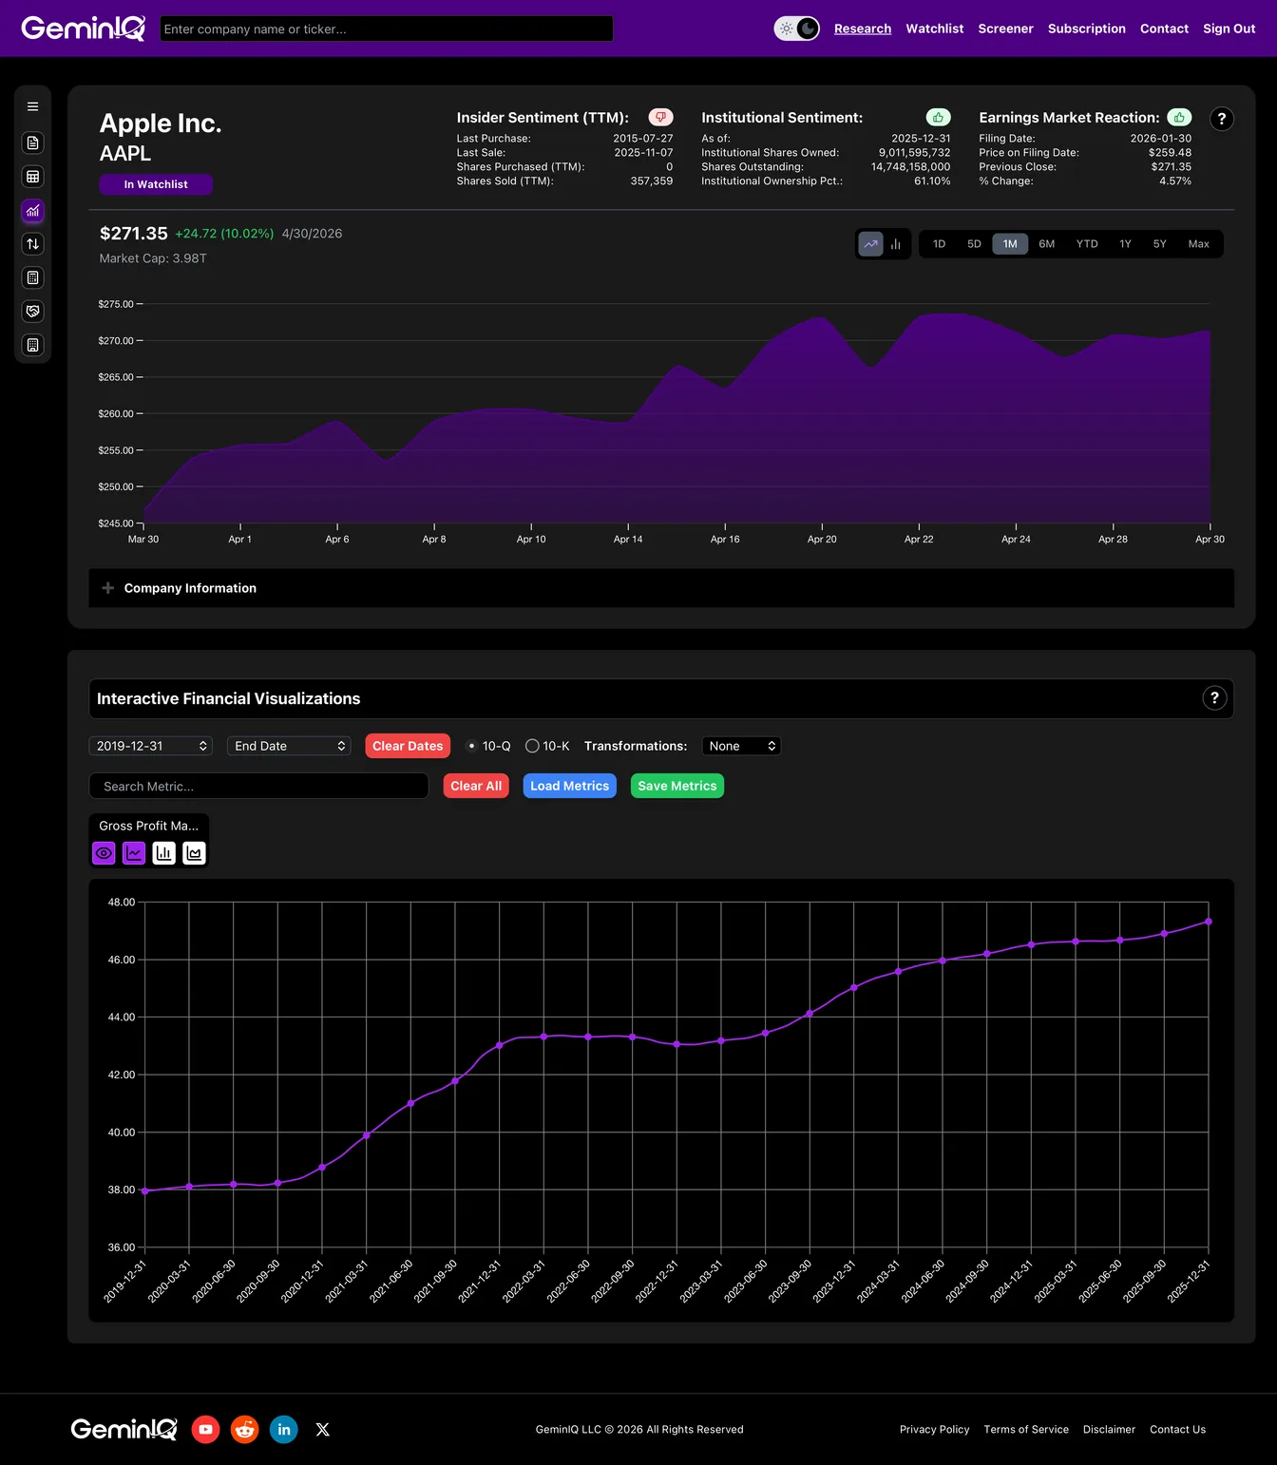
Task: Select the 6M time range
Action: click(1046, 244)
